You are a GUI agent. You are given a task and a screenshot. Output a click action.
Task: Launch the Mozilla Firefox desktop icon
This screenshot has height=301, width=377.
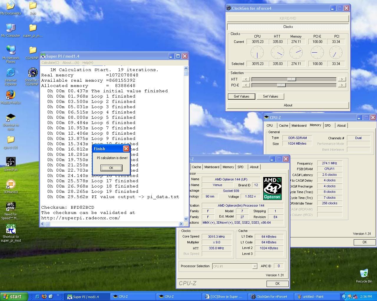11,97
